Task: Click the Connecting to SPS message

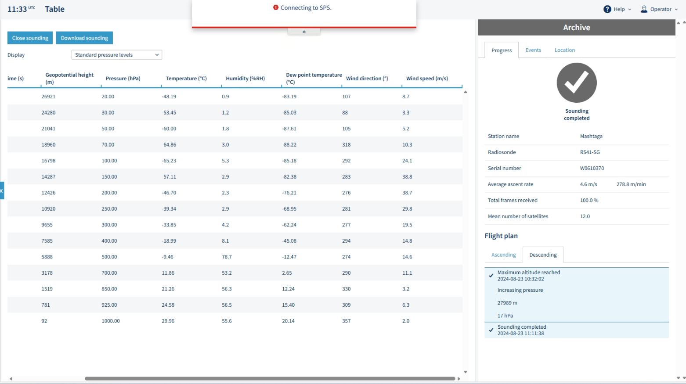Action: coord(306,7)
